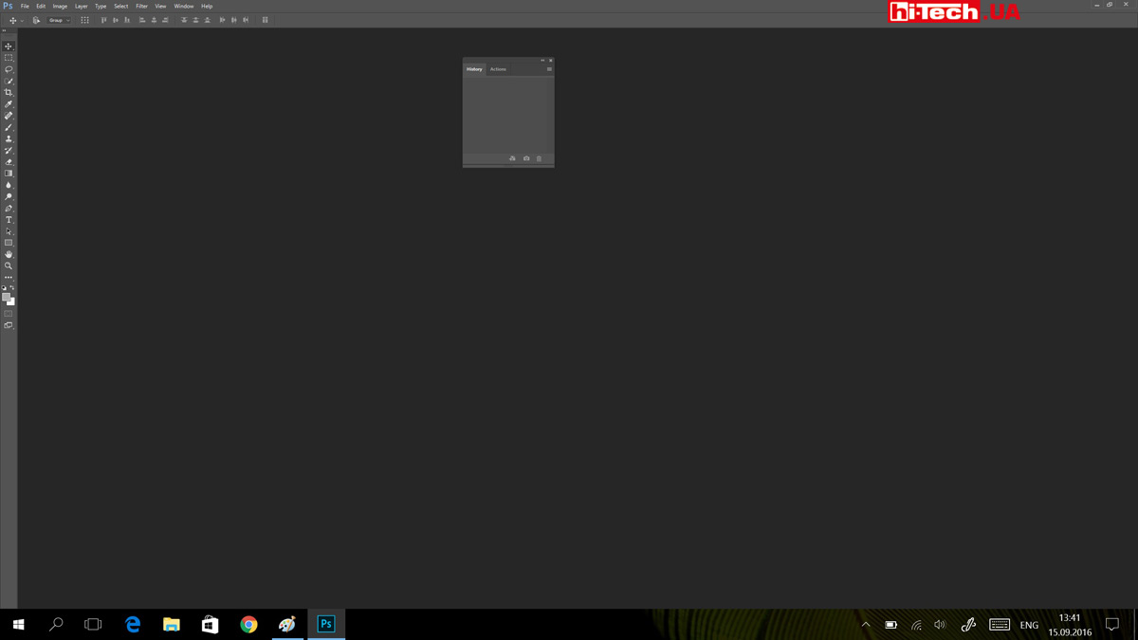Select the Gradient tool
This screenshot has width=1138, height=640.
pyautogui.click(x=9, y=174)
